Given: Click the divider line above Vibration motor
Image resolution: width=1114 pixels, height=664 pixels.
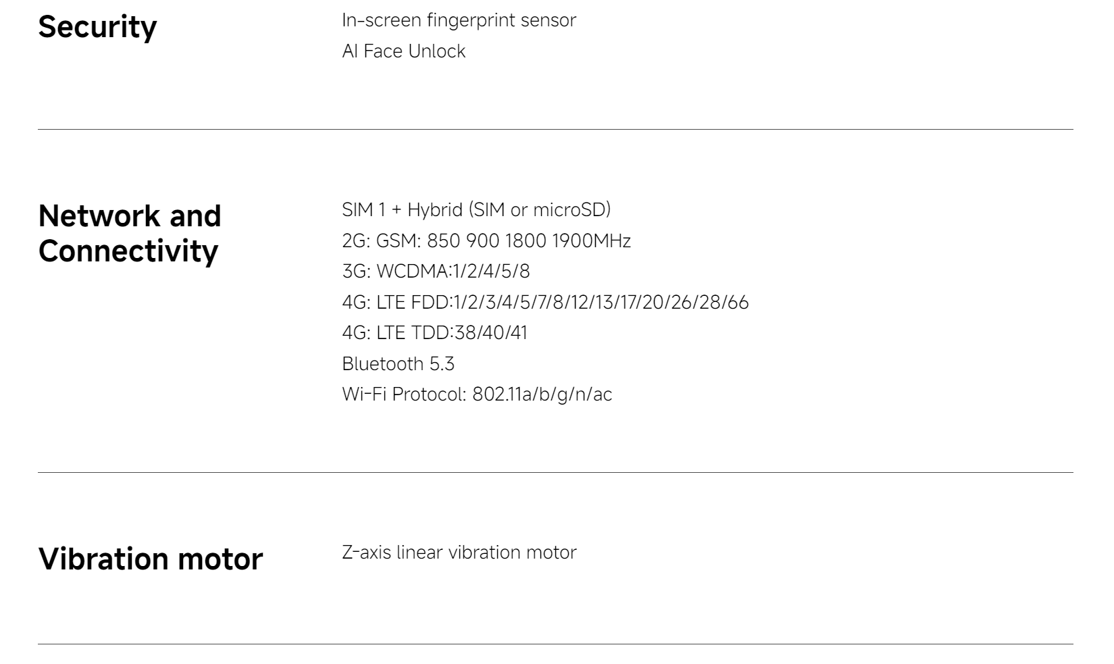Looking at the screenshot, I should pyautogui.click(x=555, y=472).
